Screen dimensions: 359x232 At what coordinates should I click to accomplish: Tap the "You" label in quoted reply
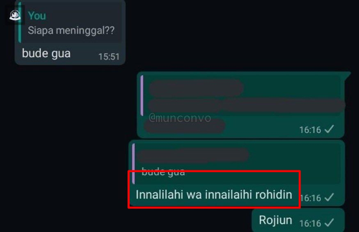(37, 16)
